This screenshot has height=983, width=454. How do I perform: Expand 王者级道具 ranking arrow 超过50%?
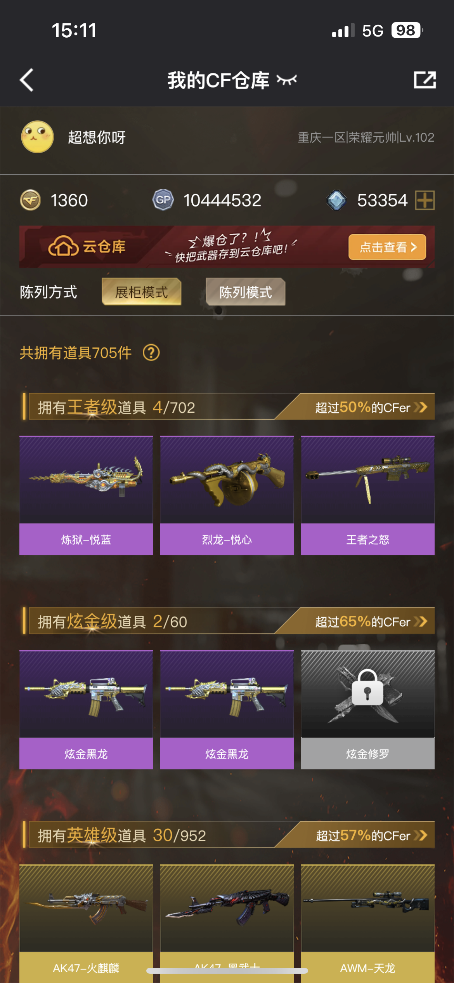[421, 407]
